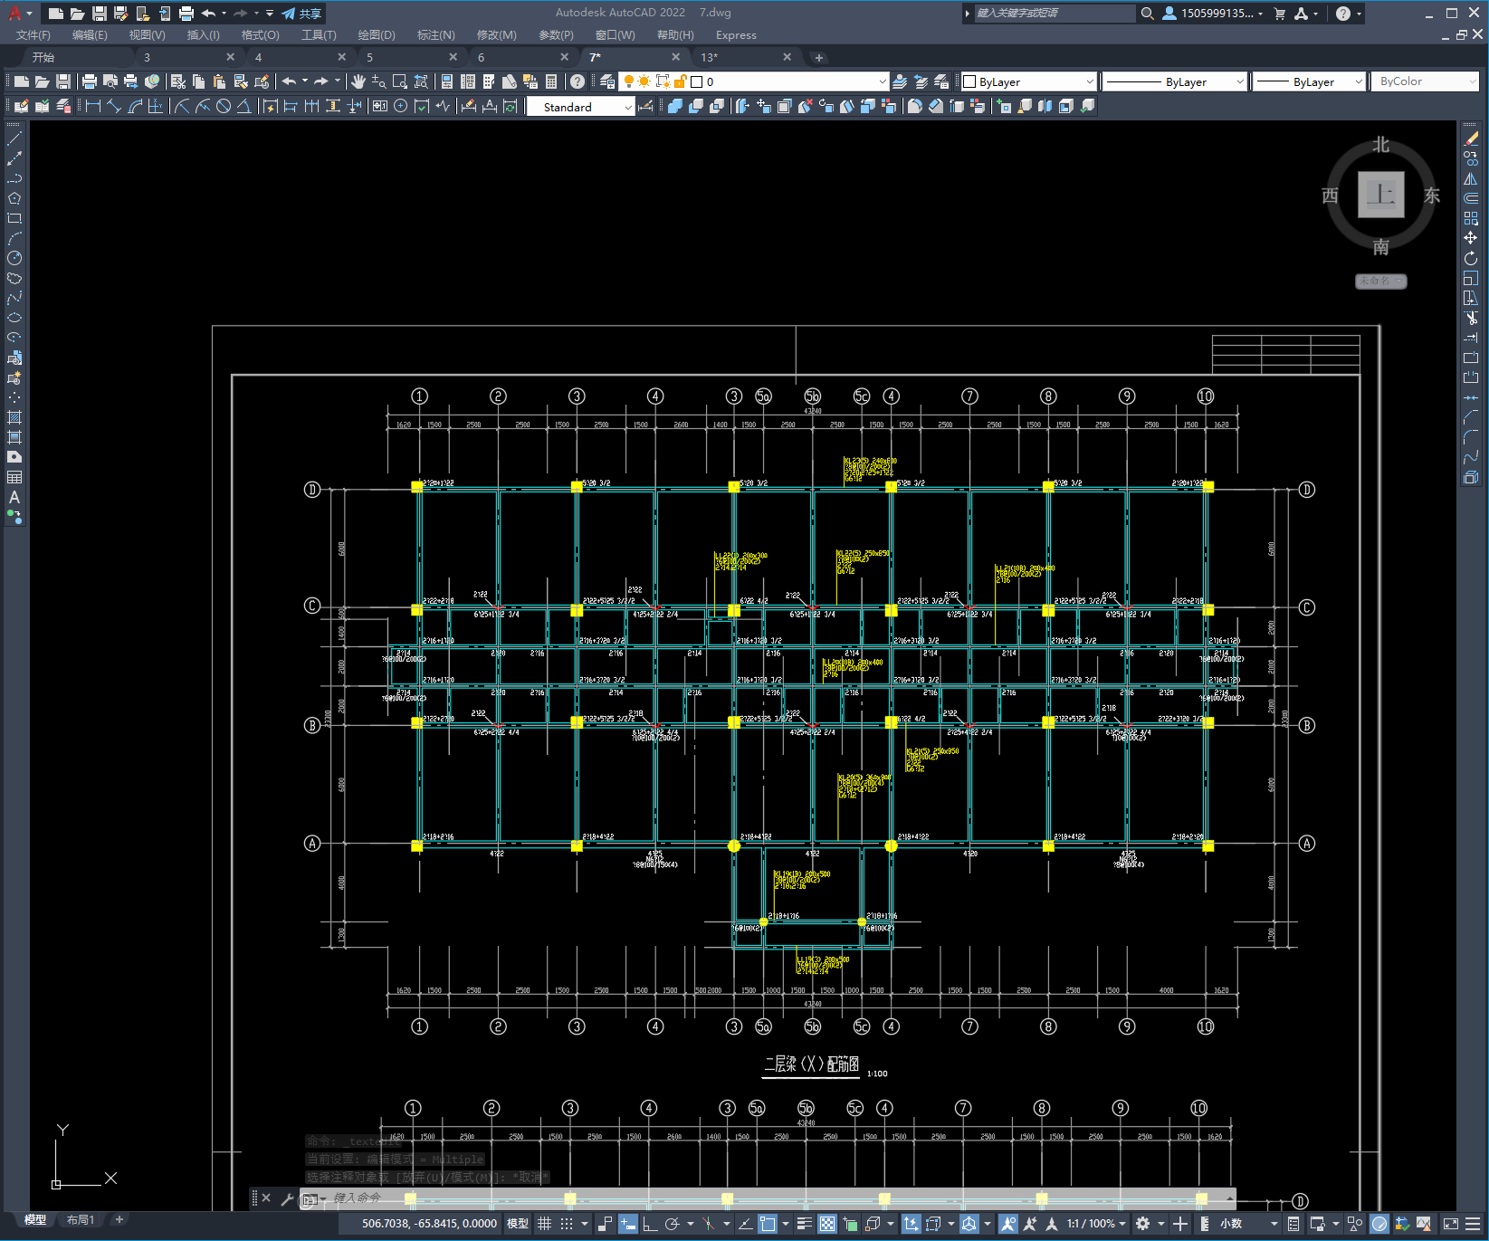Toggle Clean Screen in status bar
This screenshot has width=1489, height=1241.
click(1450, 1224)
